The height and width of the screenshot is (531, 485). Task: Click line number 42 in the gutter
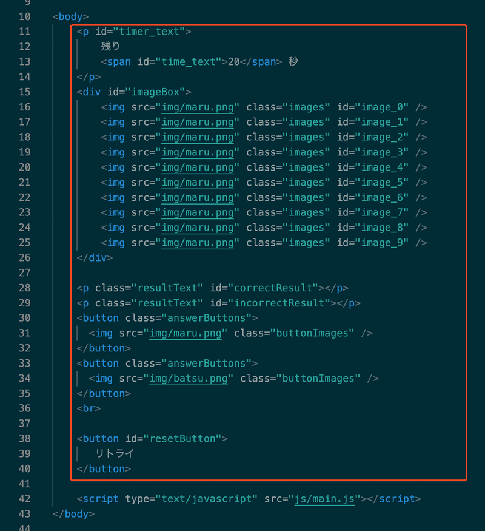[x=25, y=499]
